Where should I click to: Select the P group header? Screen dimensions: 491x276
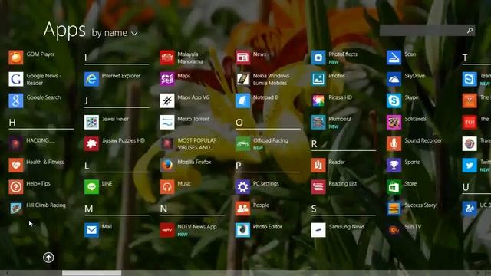point(239,166)
